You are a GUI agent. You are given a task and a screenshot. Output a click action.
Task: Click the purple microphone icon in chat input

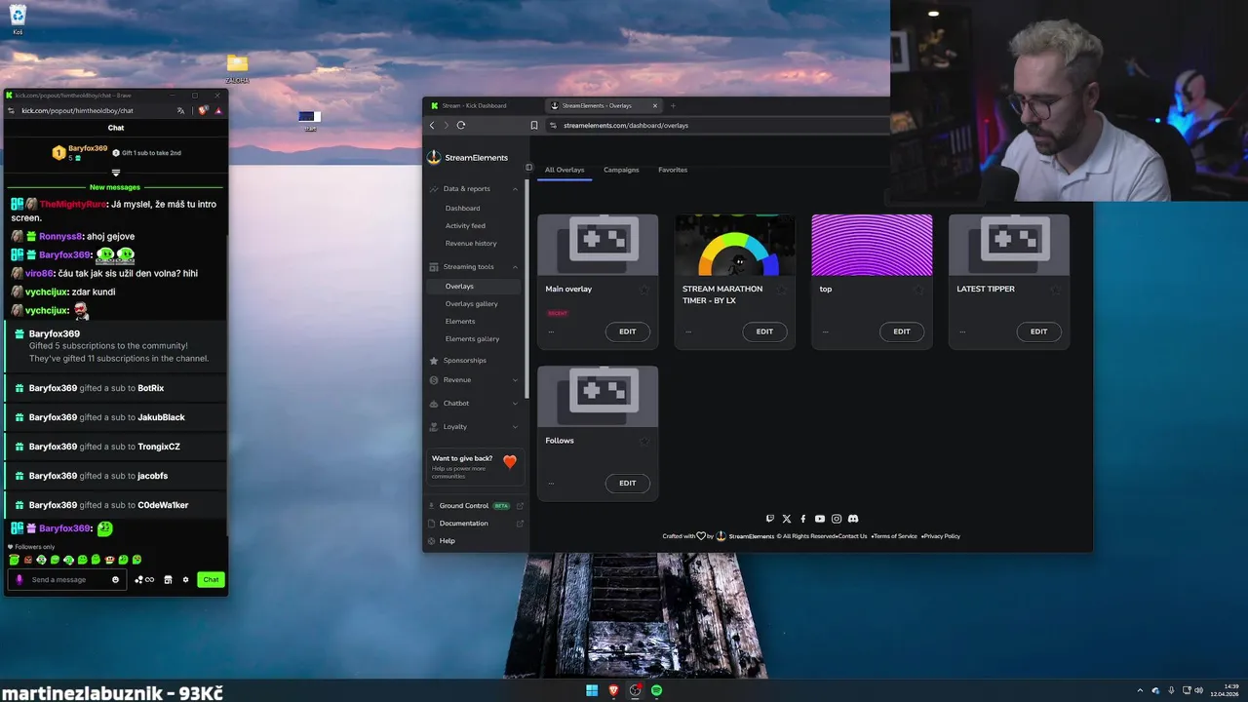coord(19,579)
